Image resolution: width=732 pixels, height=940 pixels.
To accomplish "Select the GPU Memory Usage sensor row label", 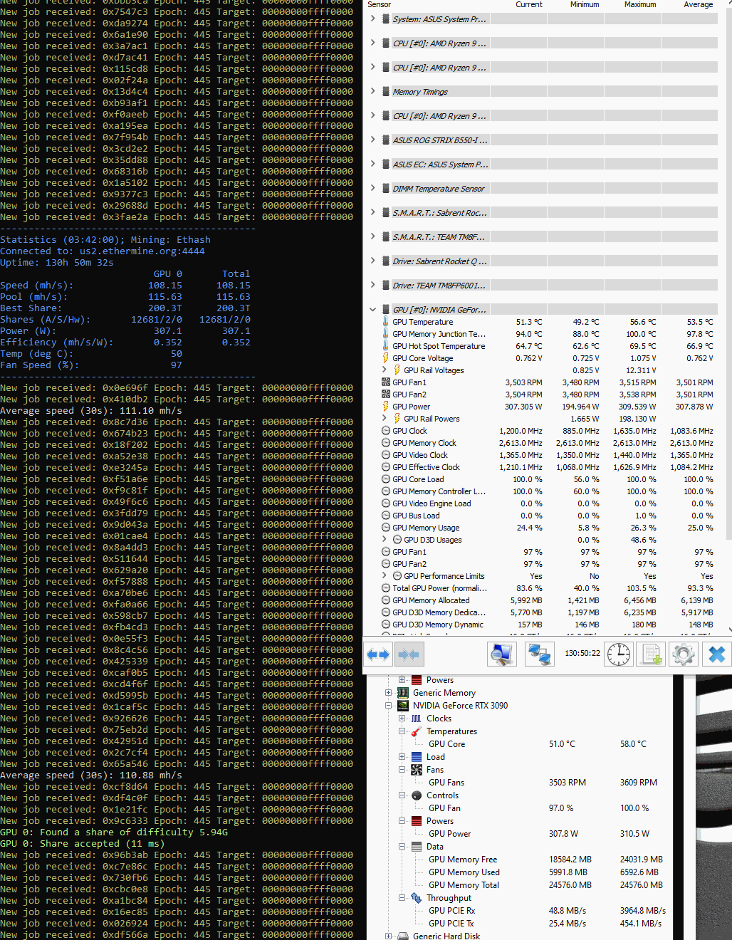I will pyautogui.click(x=426, y=528).
